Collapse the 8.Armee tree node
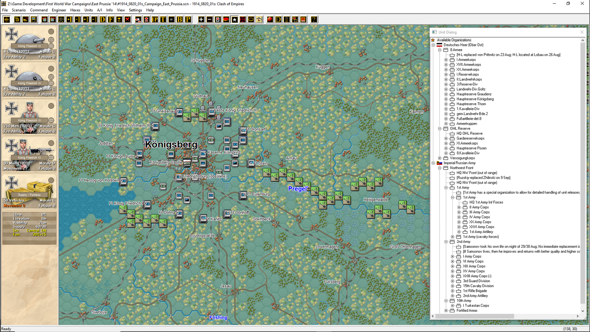The height and width of the screenshot is (332, 590). click(440, 50)
